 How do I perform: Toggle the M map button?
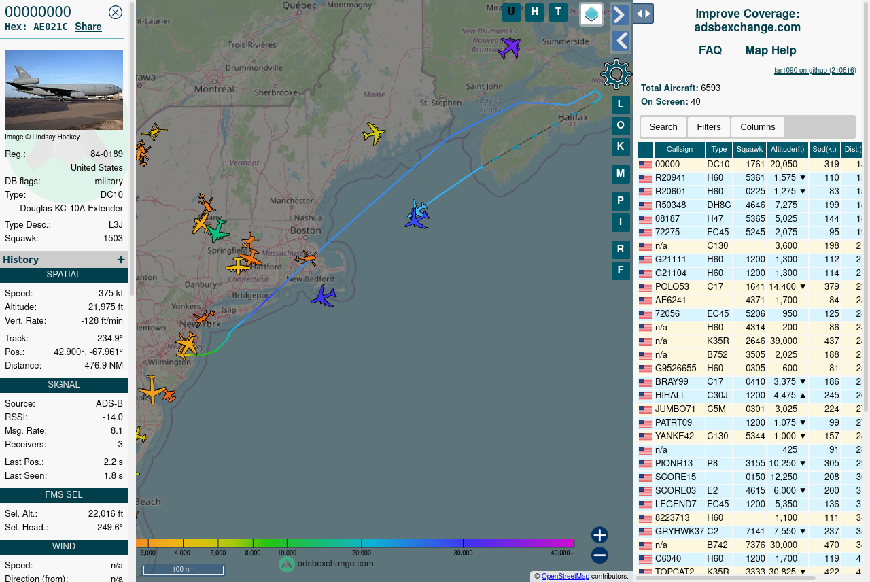click(621, 175)
